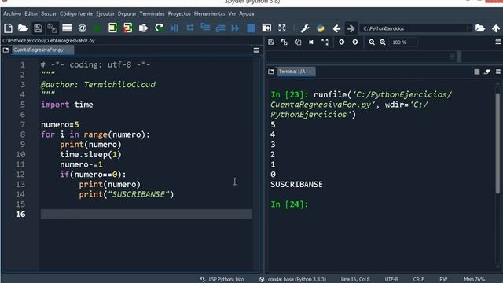
Task: Remove the current plot
Action: point(311,42)
